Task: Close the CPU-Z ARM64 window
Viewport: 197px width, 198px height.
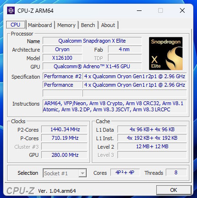Action: [182, 10]
